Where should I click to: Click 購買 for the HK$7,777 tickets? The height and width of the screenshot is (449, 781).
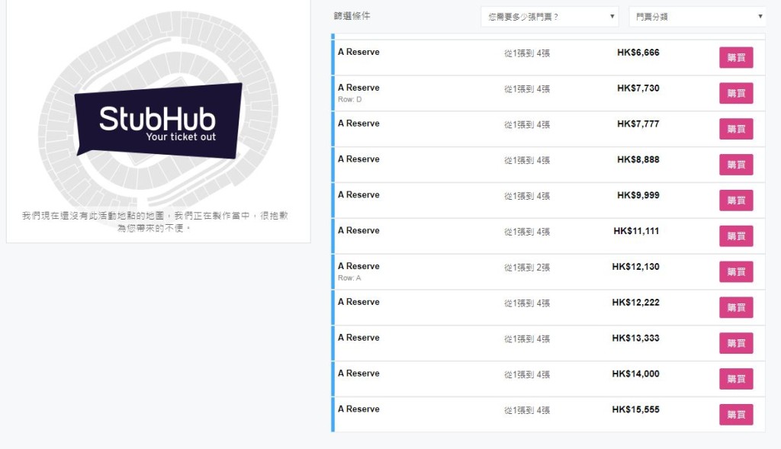pyautogui.click(x=735, y=128)
